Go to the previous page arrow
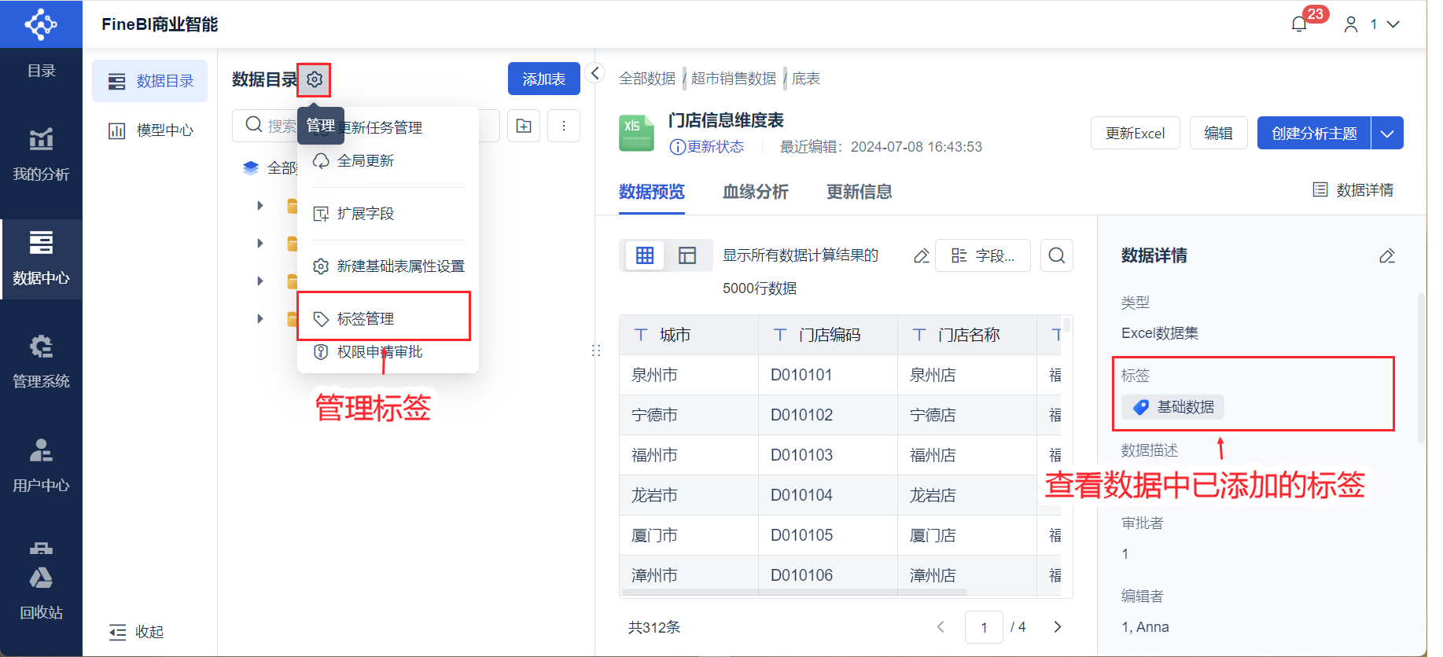 941,627
